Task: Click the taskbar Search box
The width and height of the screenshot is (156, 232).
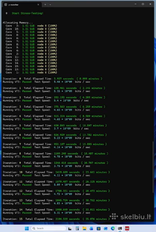Action: pyautogui.click(x=48, y=228)
